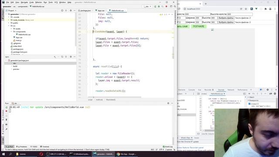The image size is (279, 157).
Task: Open the Chrome three-dot menu
Action: tap(275, 9)
